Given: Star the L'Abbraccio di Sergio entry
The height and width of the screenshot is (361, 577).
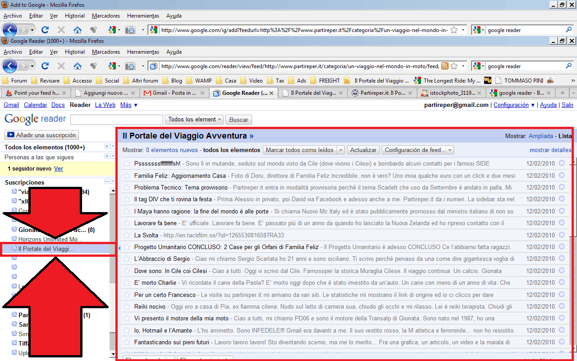Looking at the screenshot, I should point(127,259).
